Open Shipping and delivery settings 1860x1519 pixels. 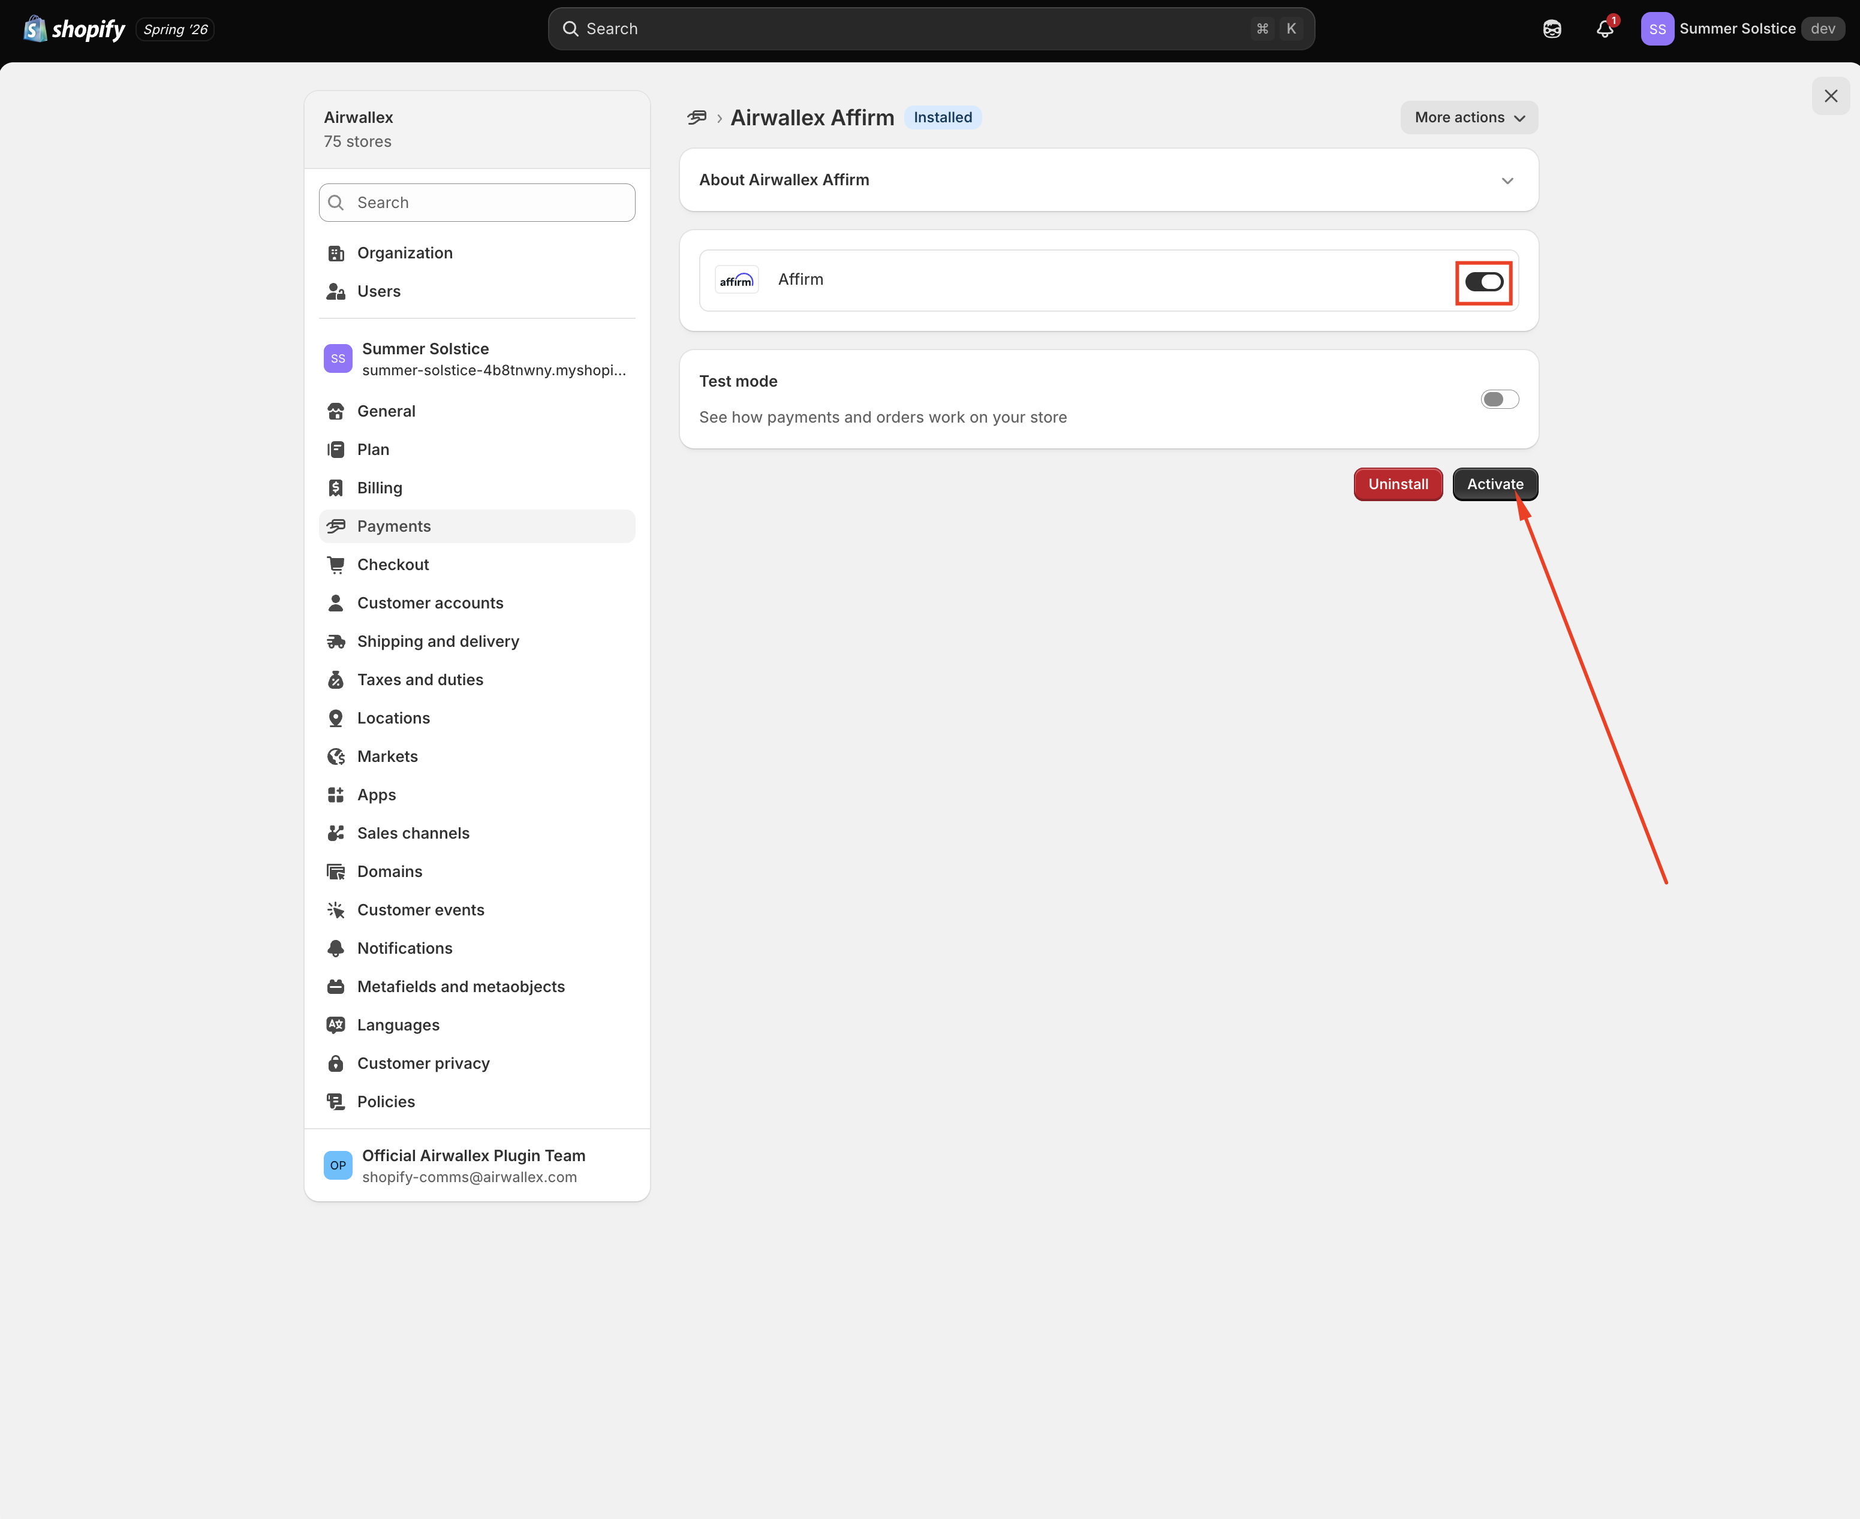click(x=477, y=641)
